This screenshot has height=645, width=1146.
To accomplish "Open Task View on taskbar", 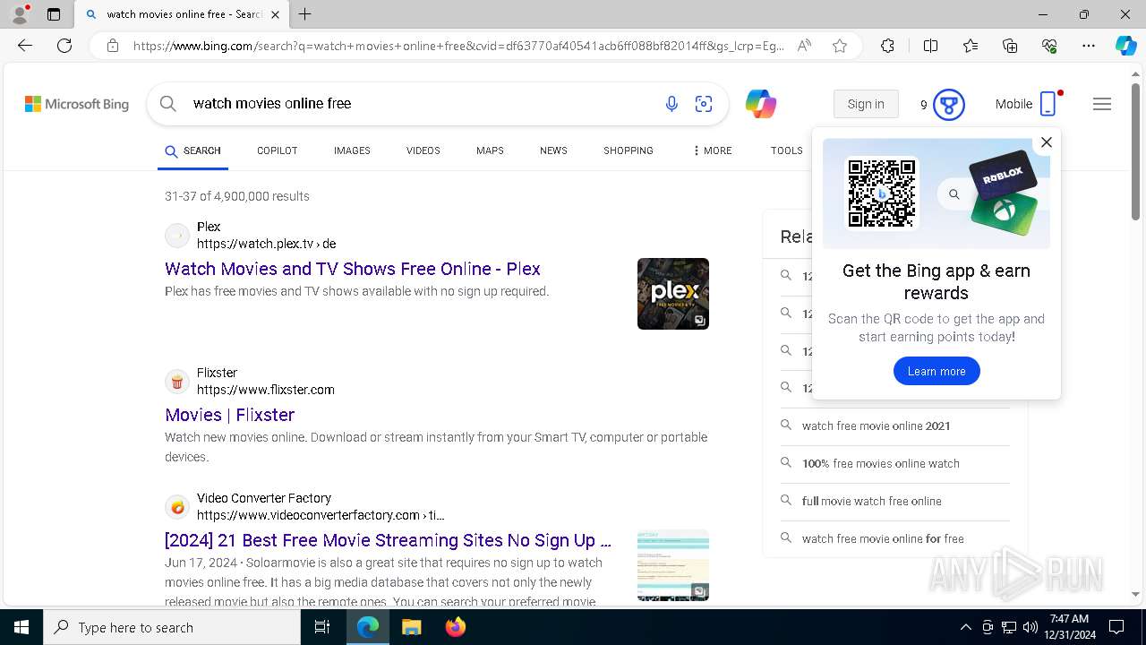I will point(322,627).
